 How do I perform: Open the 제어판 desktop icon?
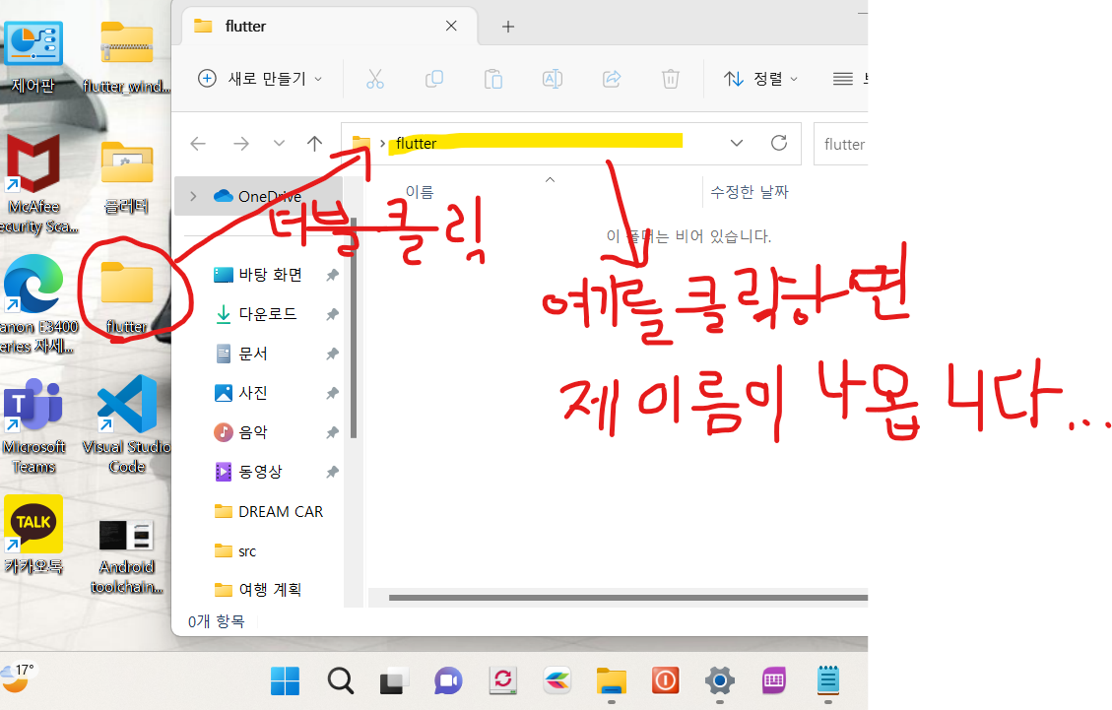tap(33, 57)
